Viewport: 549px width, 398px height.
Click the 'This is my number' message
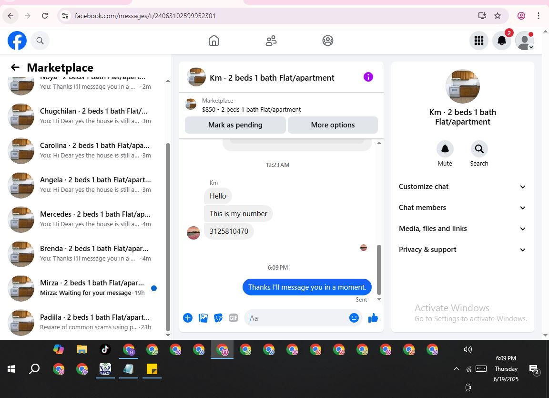238,214
